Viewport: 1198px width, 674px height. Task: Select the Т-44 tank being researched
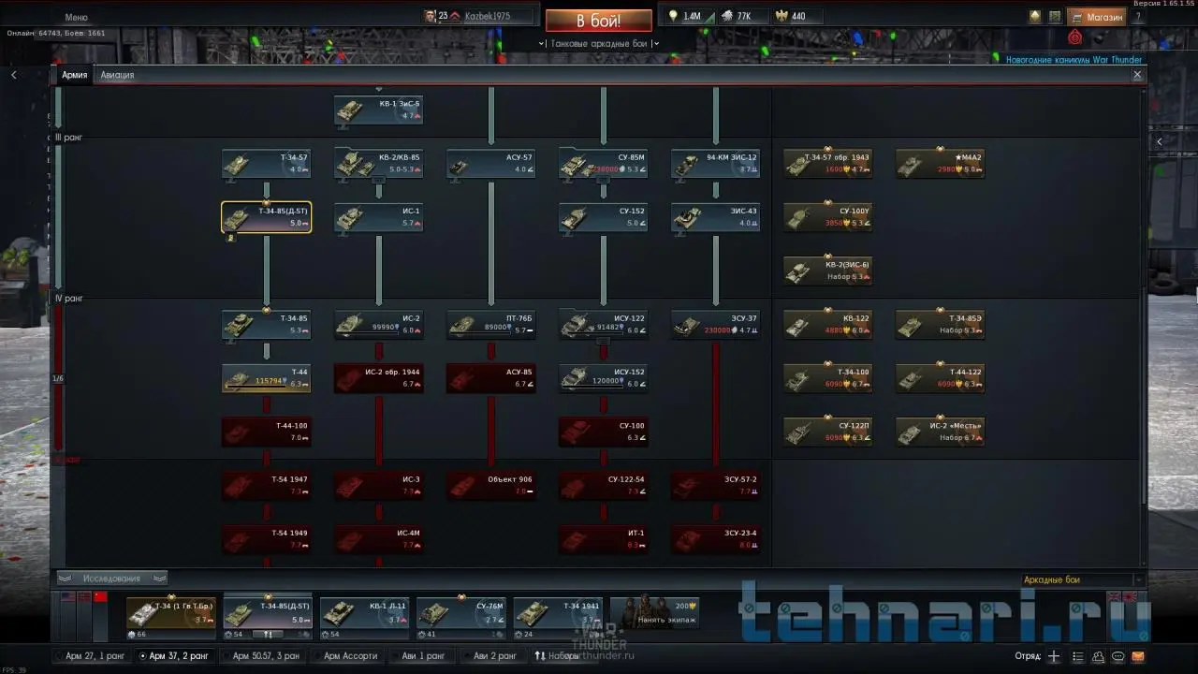pyautogui.click(x=267, y=378)
